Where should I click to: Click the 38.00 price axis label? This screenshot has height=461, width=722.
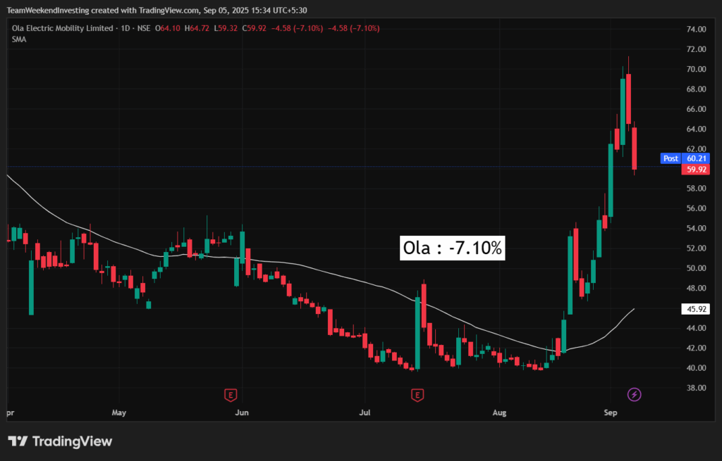pyautogui.click(x=696, y=388)
